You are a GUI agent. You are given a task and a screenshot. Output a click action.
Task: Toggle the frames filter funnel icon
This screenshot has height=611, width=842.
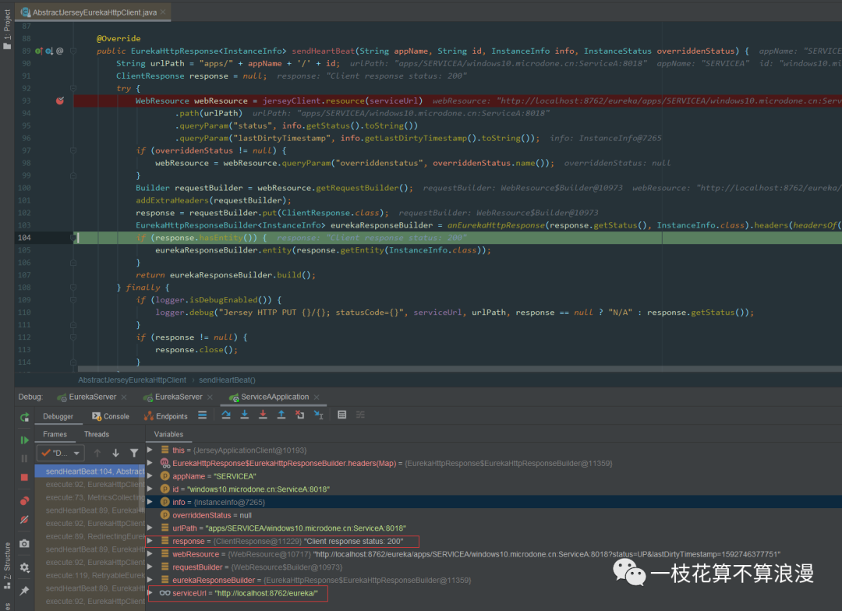(134, 453)
